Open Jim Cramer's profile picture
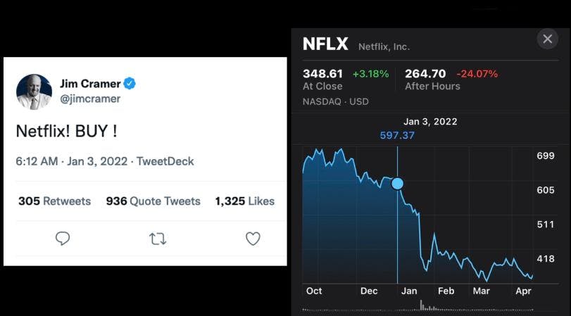Screen dimensions: 571x316 point(34,91)
